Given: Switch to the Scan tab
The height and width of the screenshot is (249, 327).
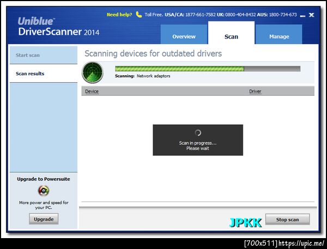Looking at the screenshot, I should pos(231,33).
